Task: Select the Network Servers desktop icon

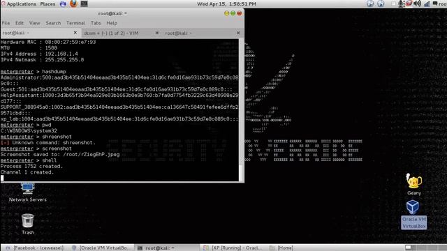Action: pyautogui.click(x=28, y=192)
